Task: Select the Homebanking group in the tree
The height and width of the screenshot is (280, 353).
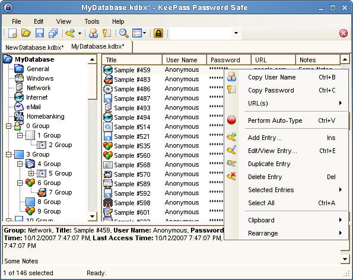Action: pos(46,116)
